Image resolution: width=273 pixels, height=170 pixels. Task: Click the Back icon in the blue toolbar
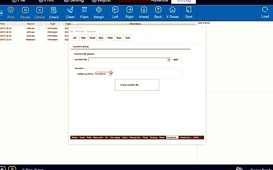158,13
